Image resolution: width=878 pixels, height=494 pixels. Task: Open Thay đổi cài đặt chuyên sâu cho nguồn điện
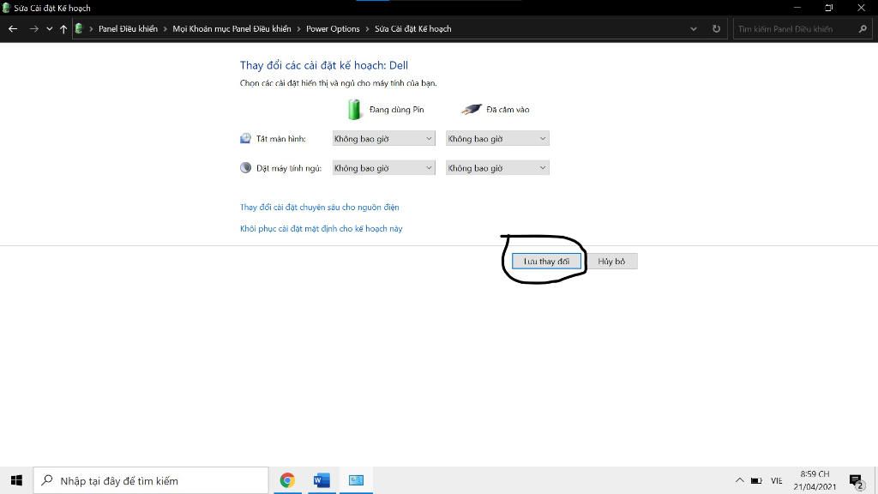(x=319, y=208)
